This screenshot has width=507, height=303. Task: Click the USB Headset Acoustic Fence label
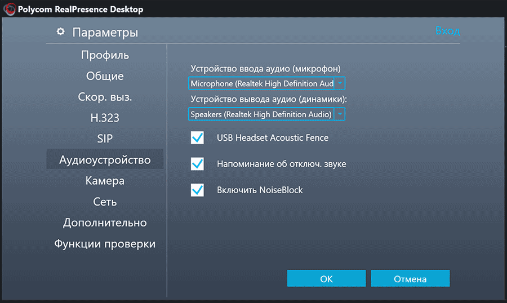pyautogui.click(x=273, y=138)
